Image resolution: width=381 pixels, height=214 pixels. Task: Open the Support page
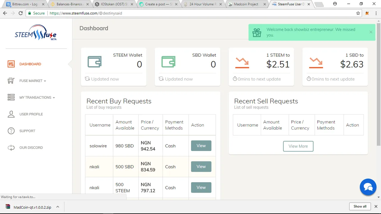[27, 131]
